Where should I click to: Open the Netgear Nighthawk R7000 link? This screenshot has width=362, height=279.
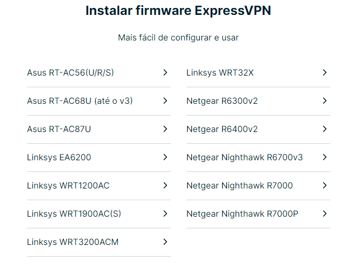258,186
